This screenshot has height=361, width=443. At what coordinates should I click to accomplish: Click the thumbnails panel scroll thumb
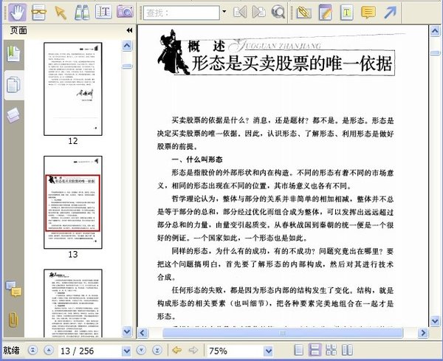tap(127, 66)
